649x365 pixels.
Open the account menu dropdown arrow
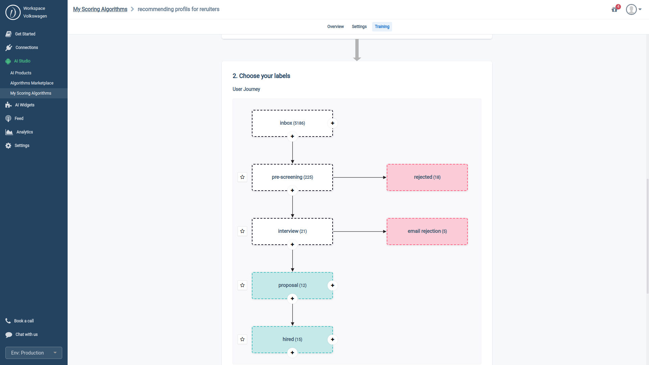(641, 9)
